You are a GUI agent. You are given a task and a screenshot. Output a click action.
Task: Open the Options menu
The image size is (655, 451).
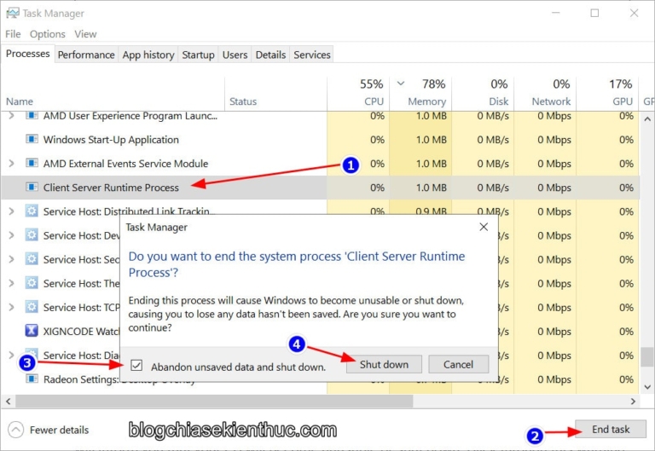47,34
